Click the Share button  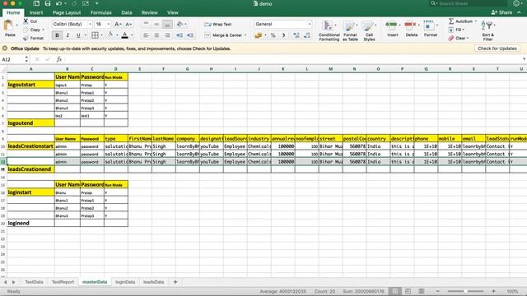click(x=501, y=12)
